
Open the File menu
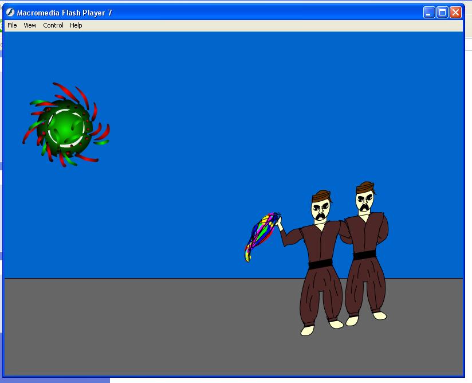point(12,25)
